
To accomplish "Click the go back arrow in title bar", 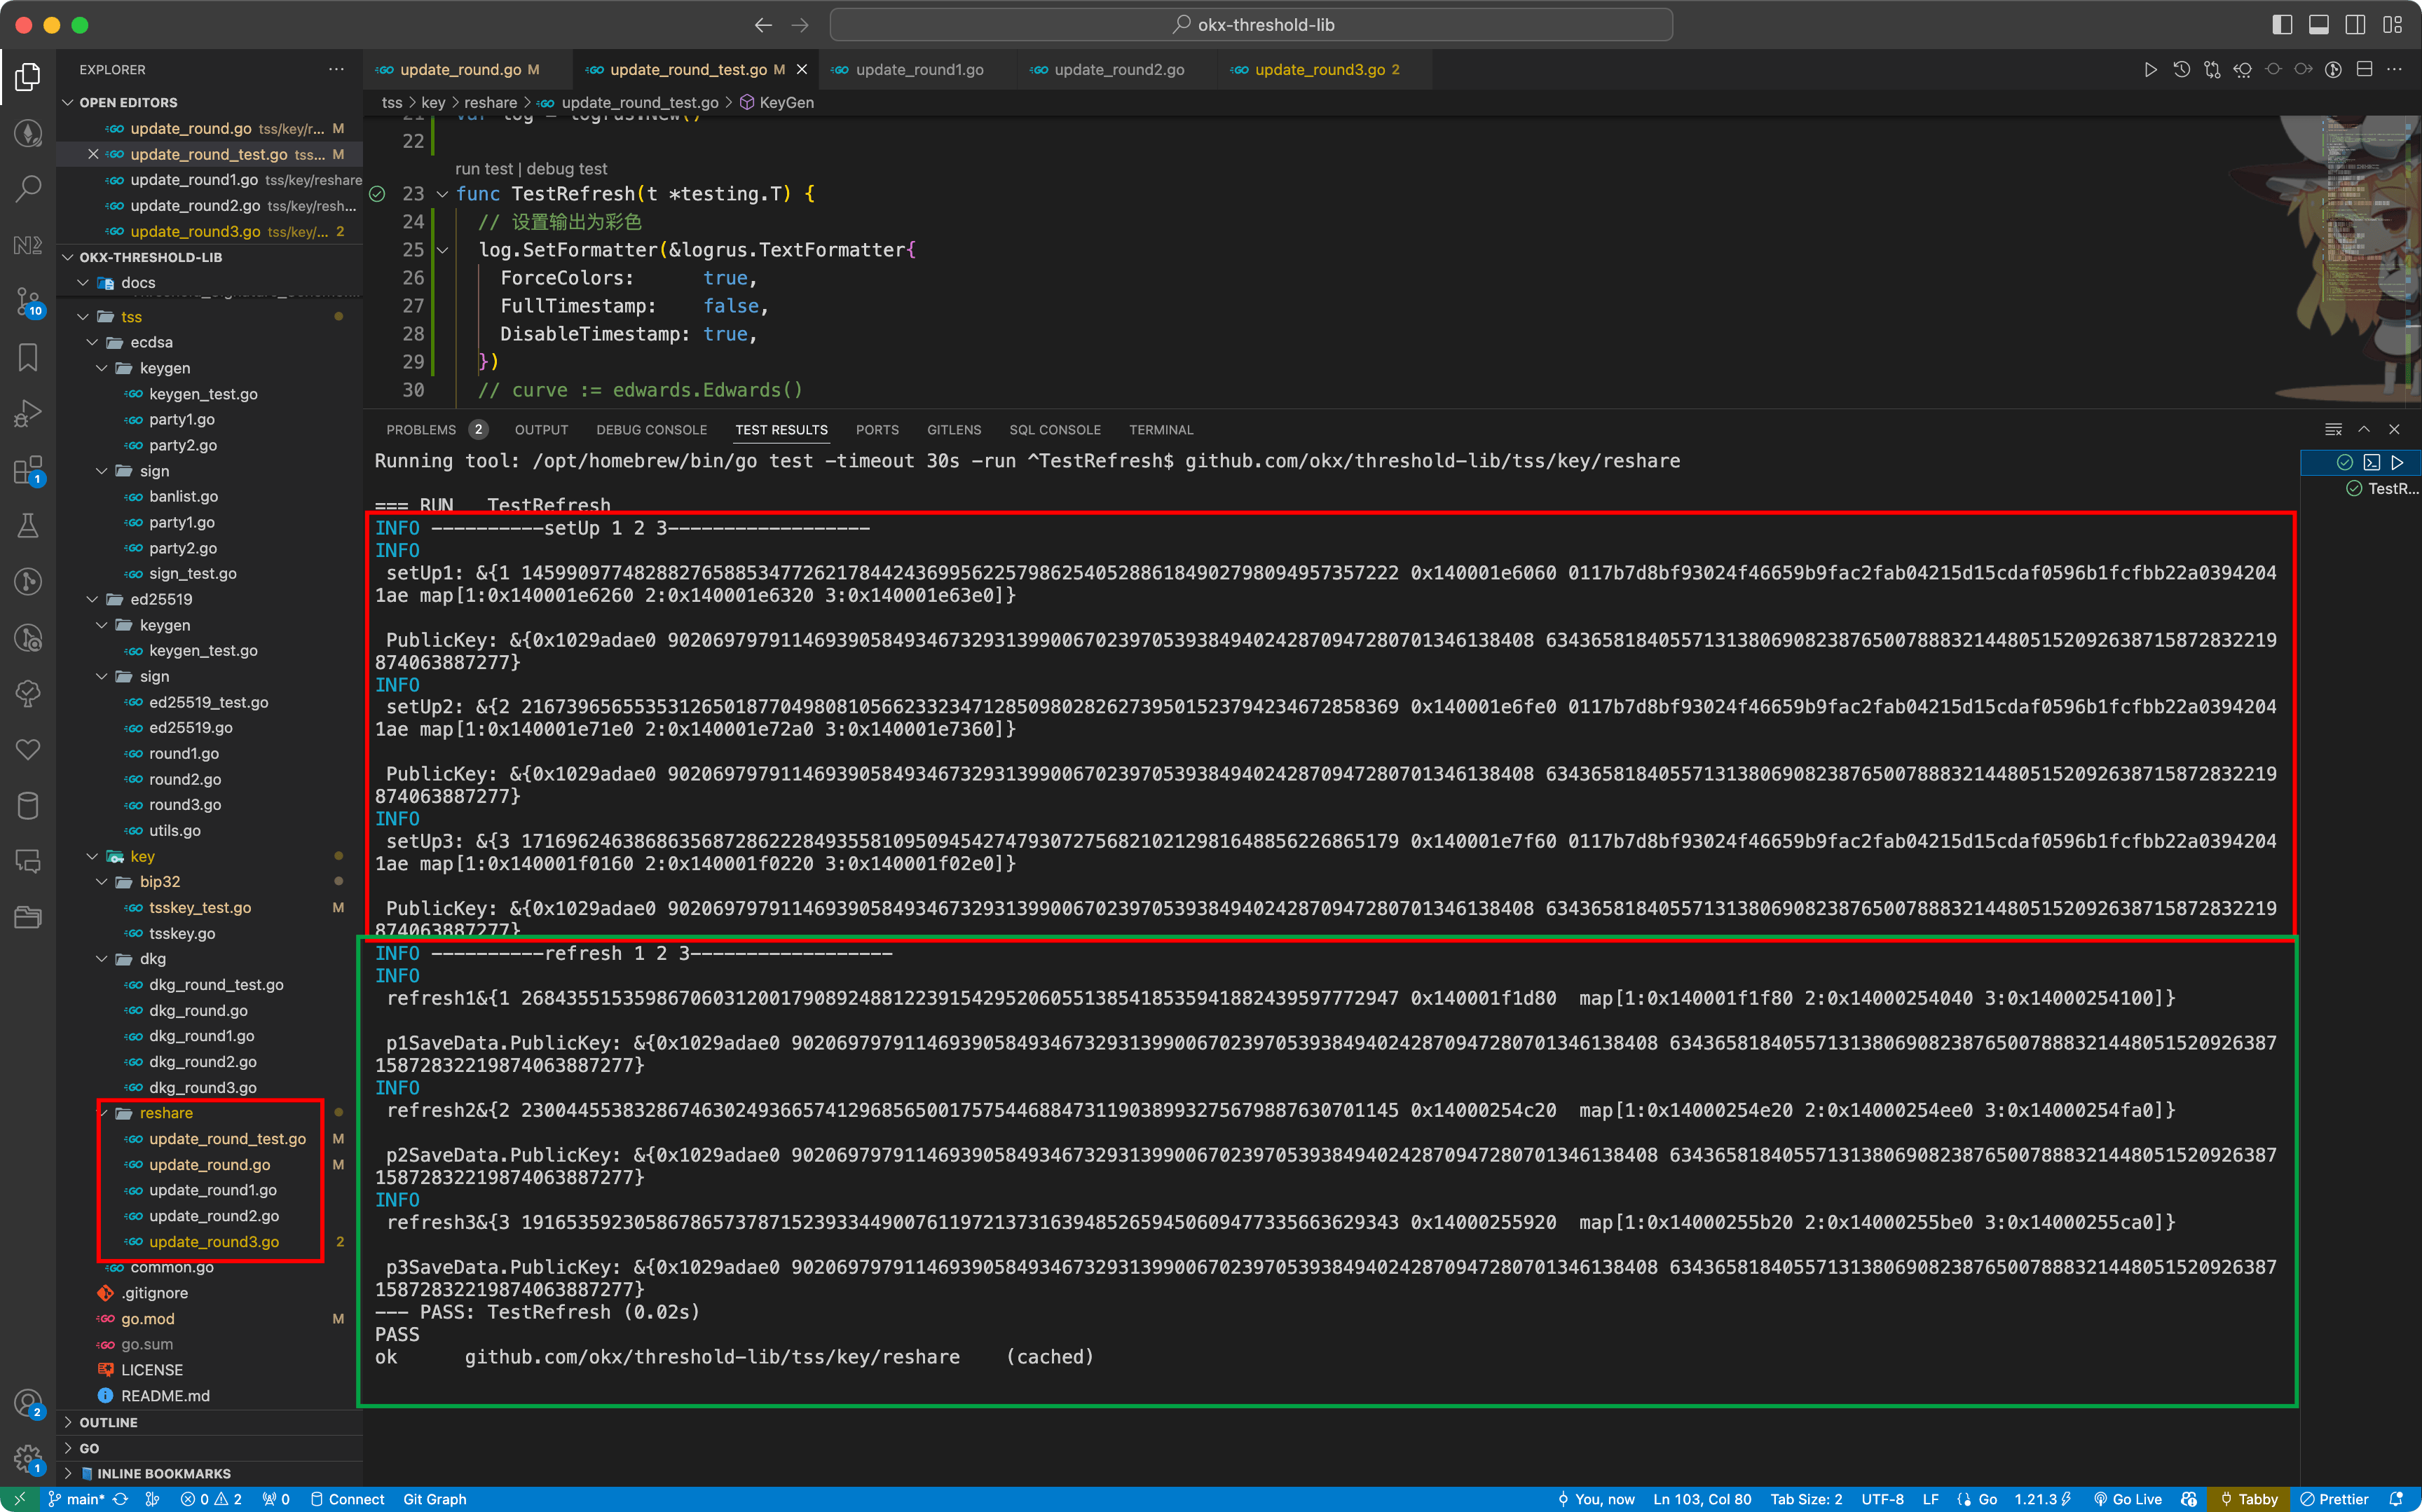I will (763, 25).
